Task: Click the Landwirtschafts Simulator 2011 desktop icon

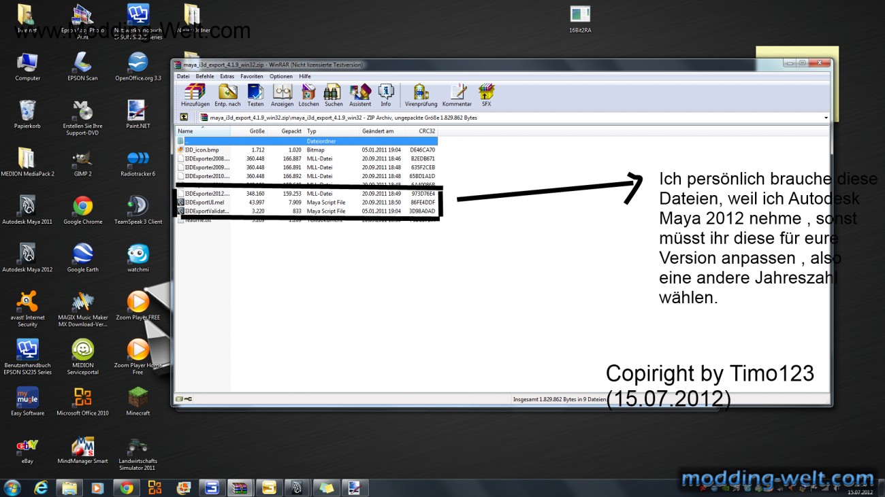Action: pyautogui.click(x=138, y=454)
